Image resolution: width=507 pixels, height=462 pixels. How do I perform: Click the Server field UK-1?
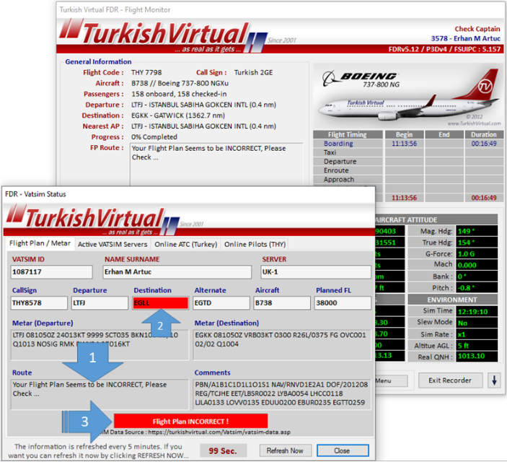click(x=316, y=272)
